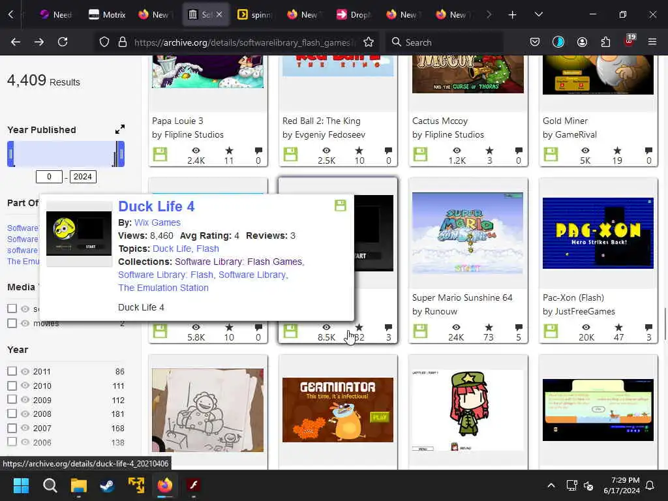Open Steam from taskbar
The width and height of the screenshot is (668, 501).
(x=107, y=485)
